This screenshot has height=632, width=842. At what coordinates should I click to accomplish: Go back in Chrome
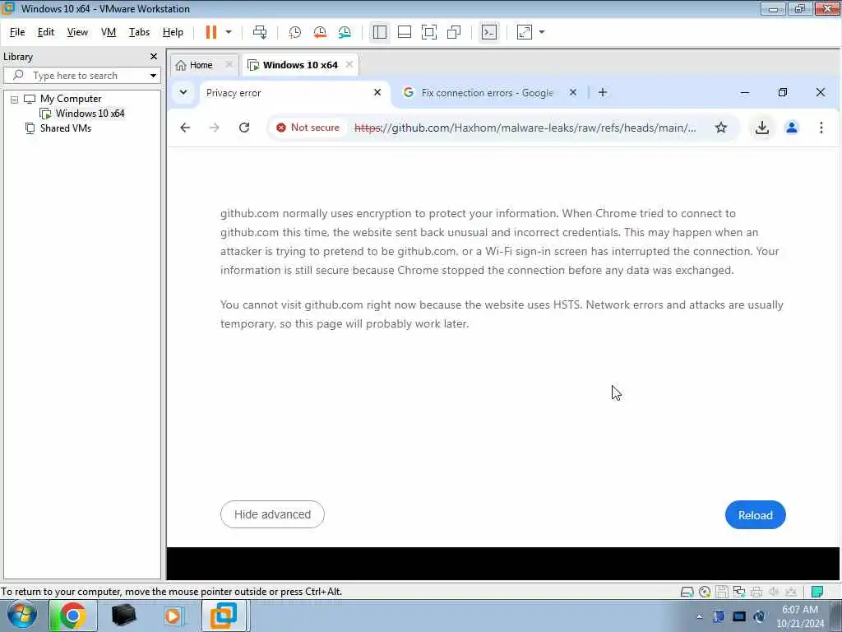(185, 128)
